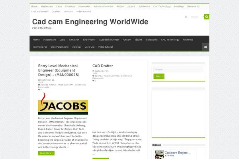Select Siemens NX in the top gray menu

pyautogui.click(x=193, y=6)
